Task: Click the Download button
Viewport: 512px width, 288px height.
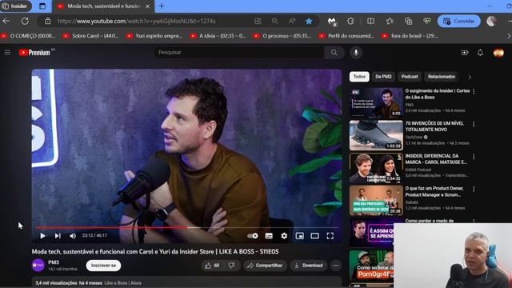Action: [x=309, y=266]
